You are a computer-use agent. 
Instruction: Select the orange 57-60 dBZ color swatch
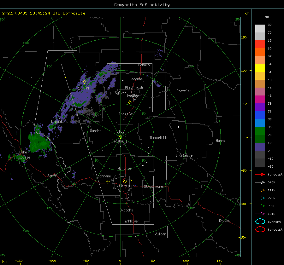260,52
